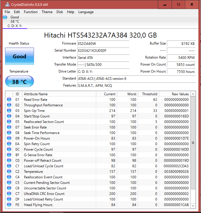Screen dimensions: 201x213
Task: Click status orb for Spin Retry Count
Action: click(9, 144)
